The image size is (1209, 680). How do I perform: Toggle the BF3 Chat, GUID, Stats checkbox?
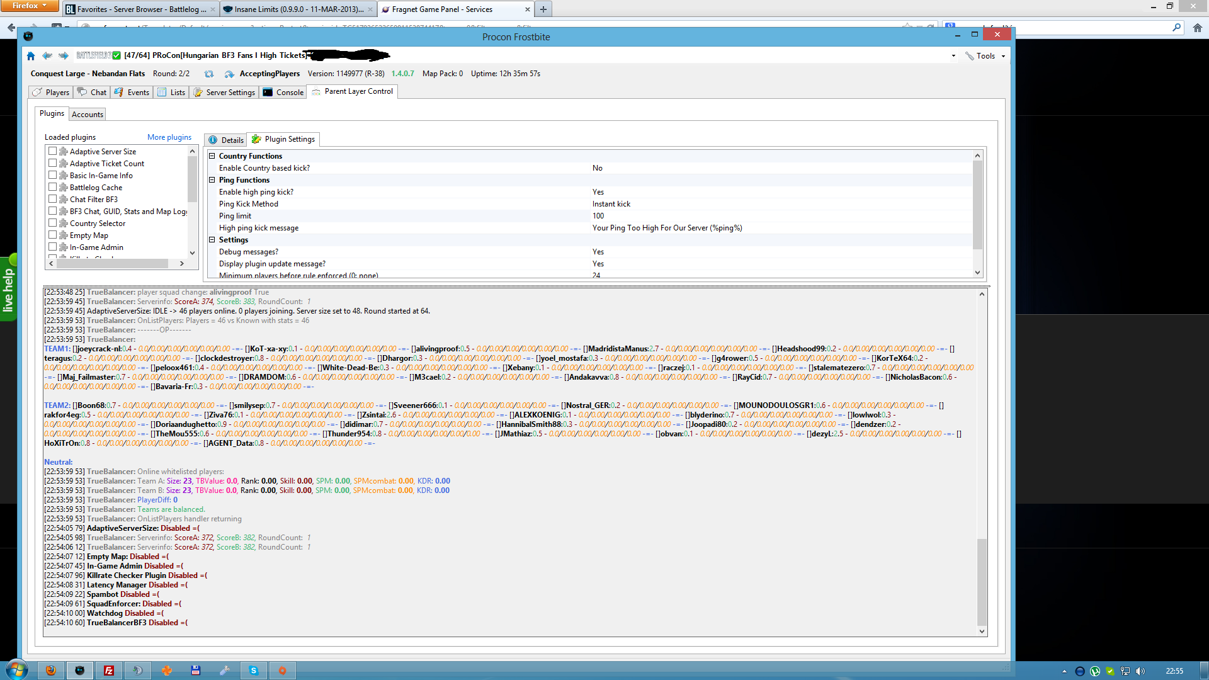click(x=53, y=211)
